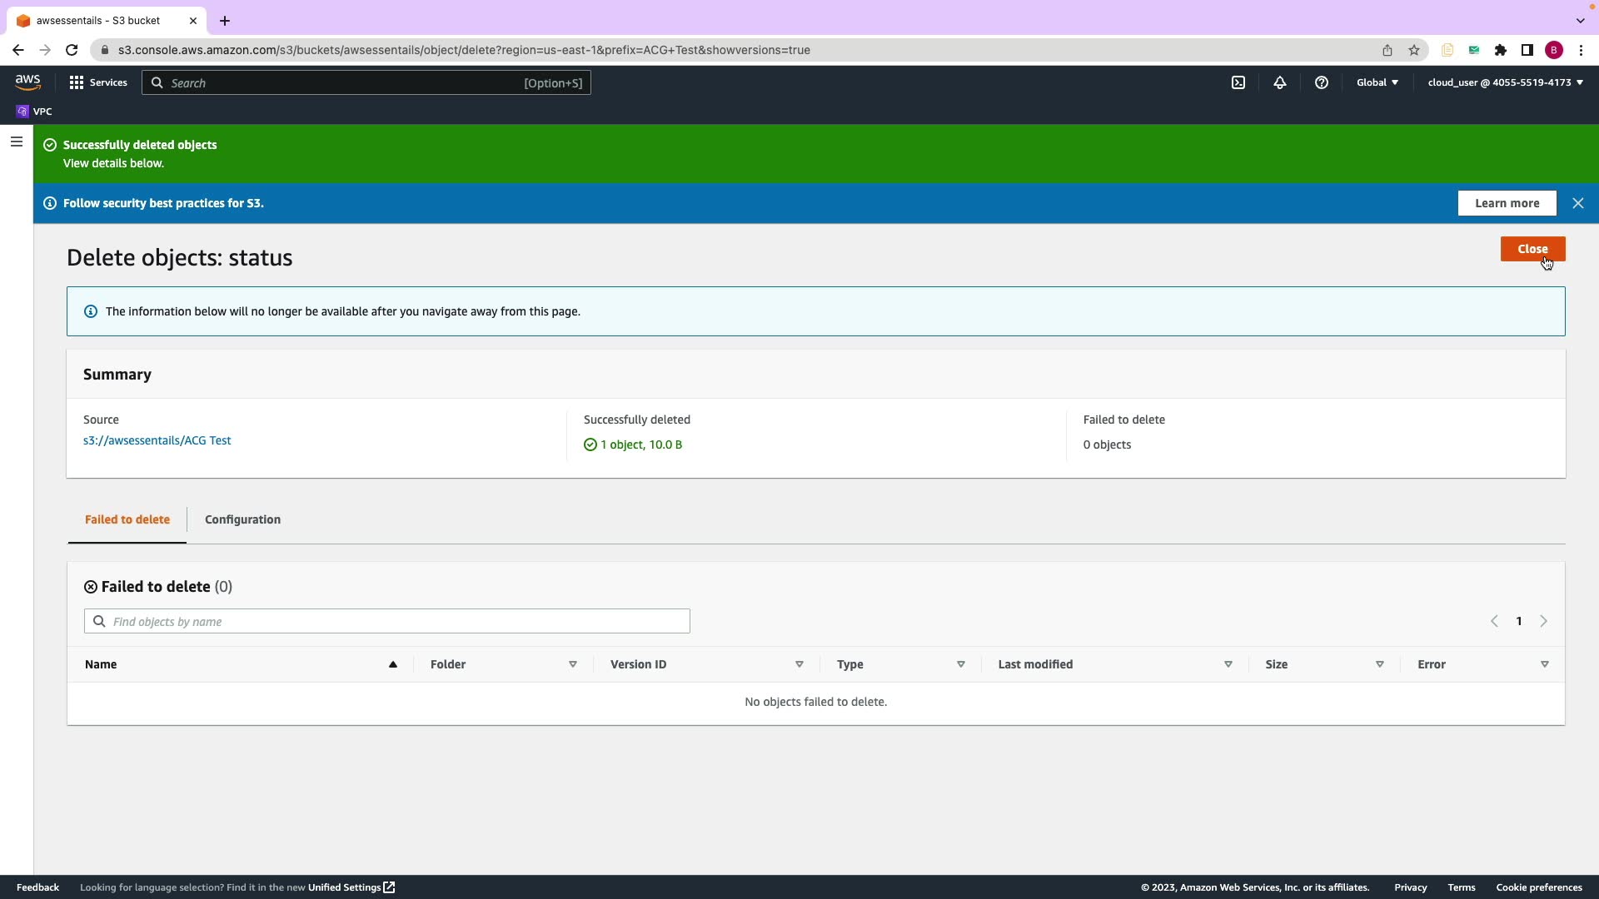Image resolution: width=1599 pixels, height=899 pixels.
Task: Open the Services grid menu
Action: (x=77, y=82)
